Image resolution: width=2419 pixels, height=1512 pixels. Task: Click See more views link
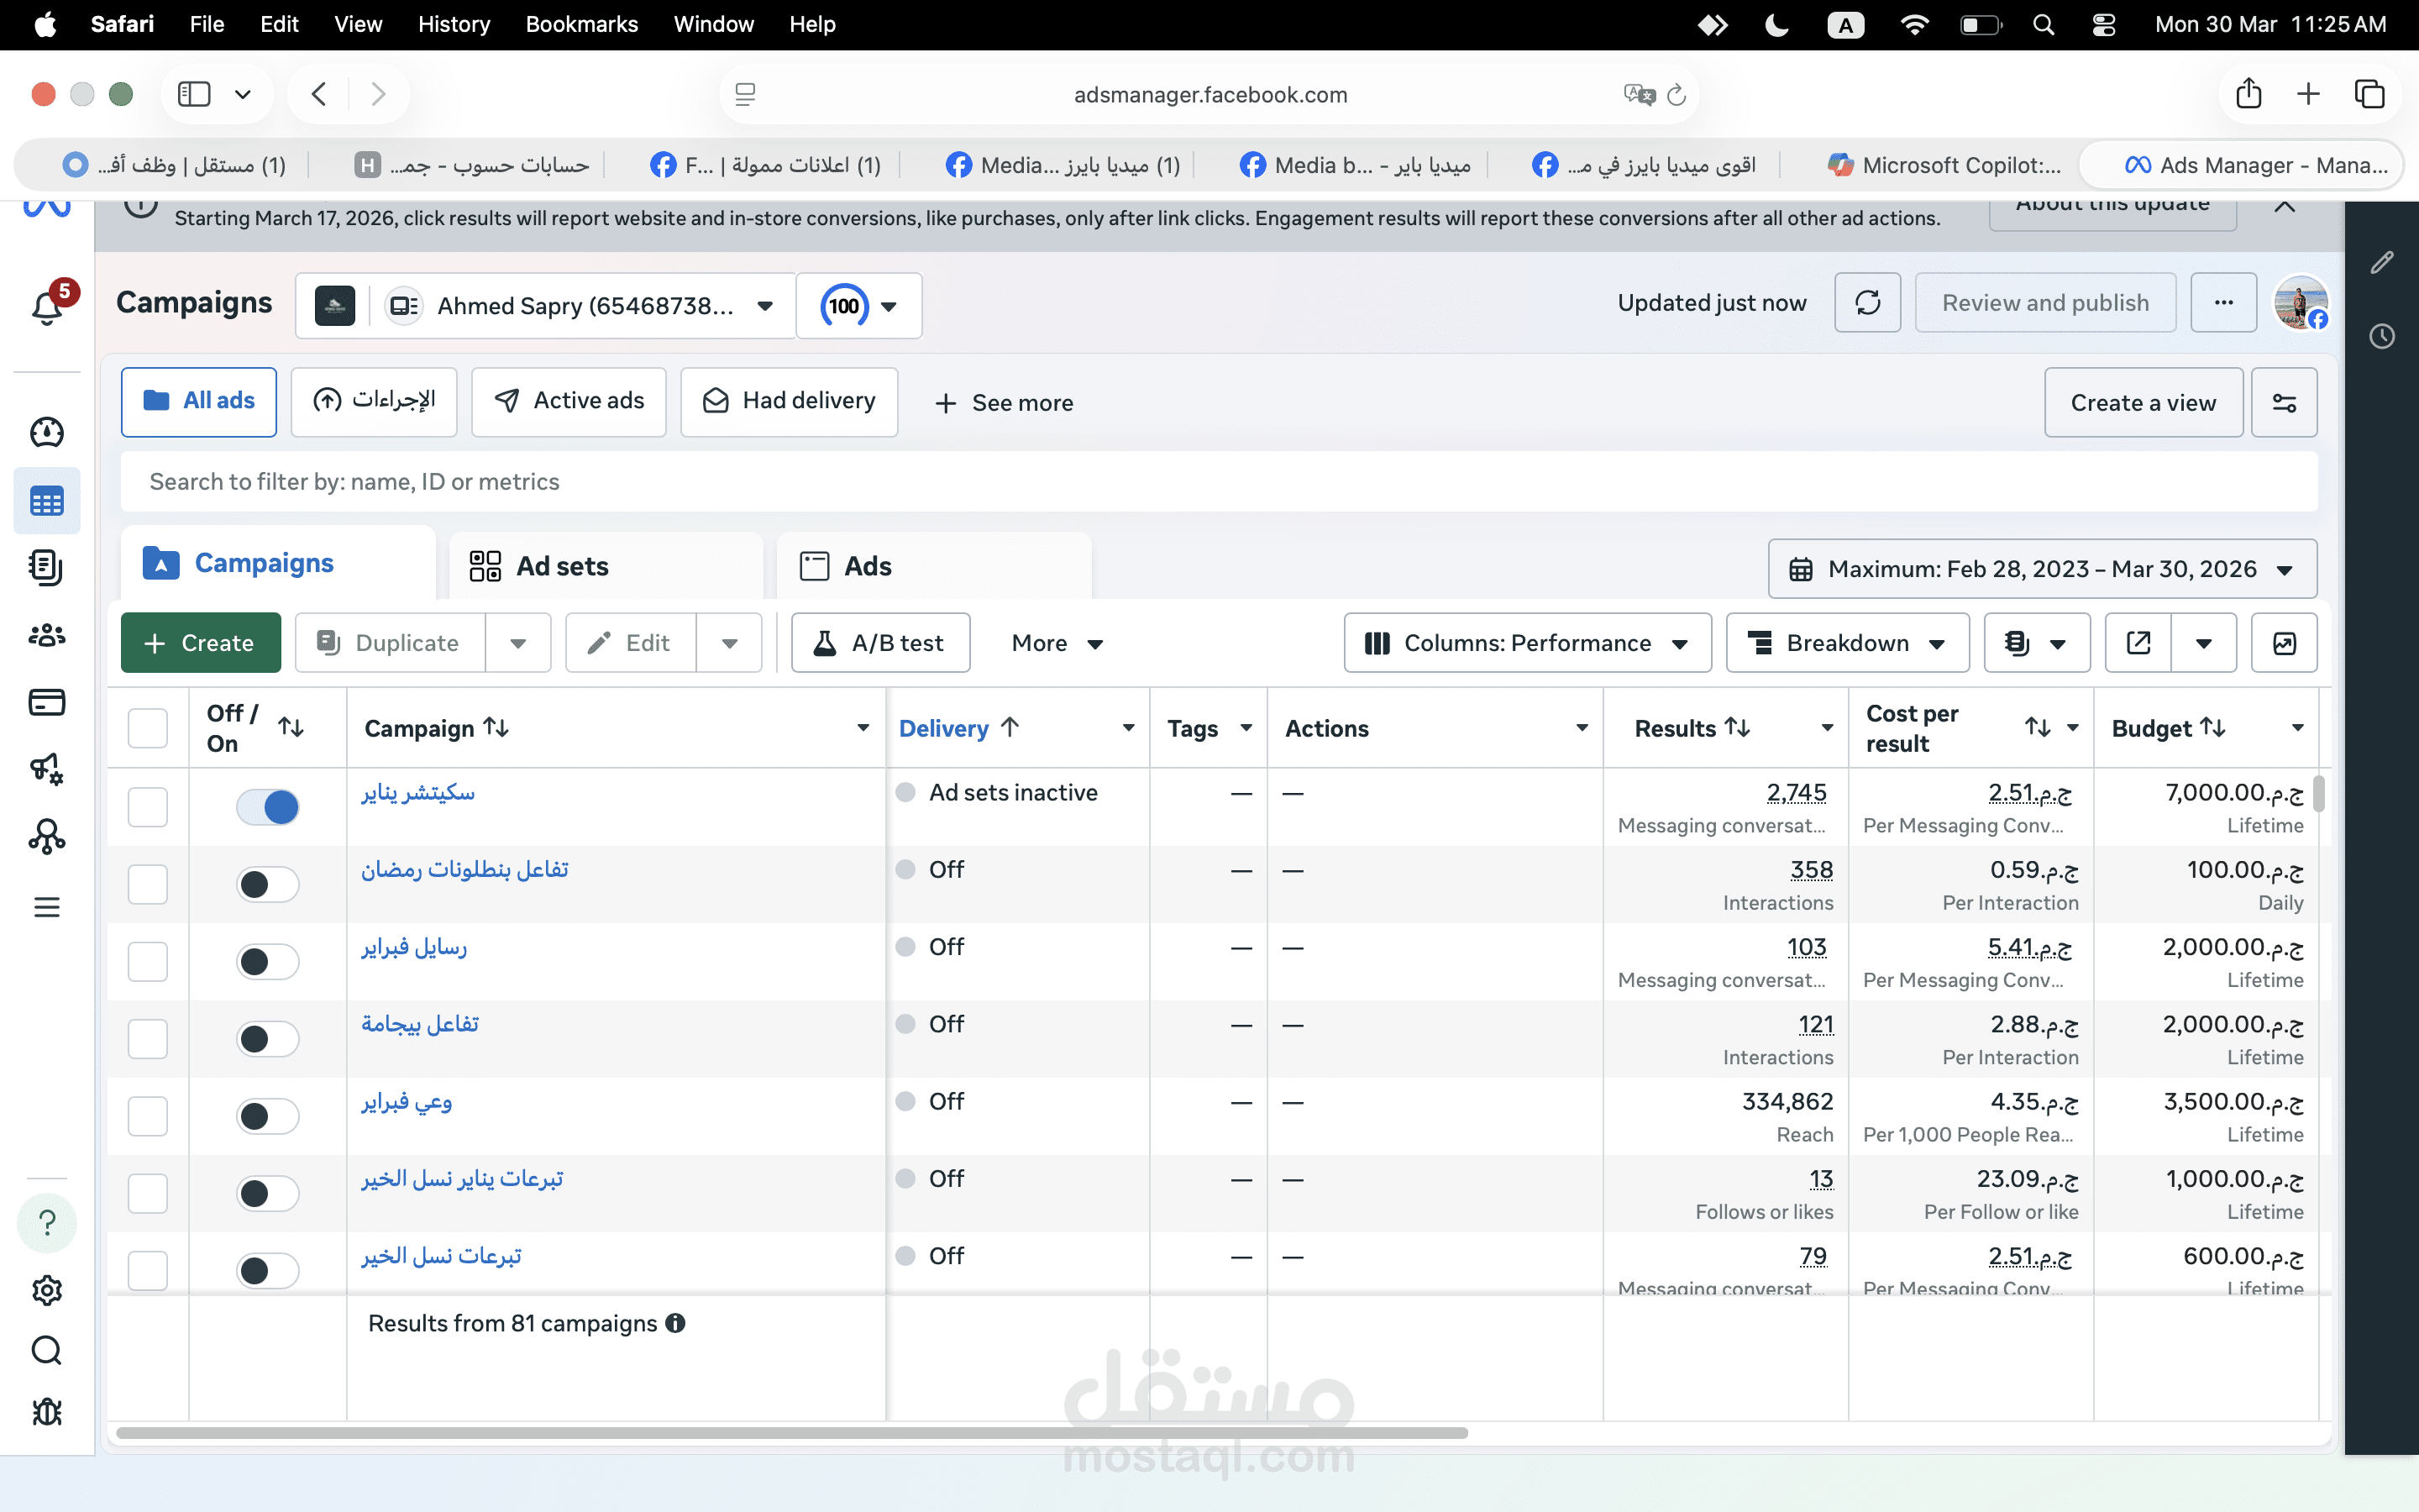point(1005,403)
